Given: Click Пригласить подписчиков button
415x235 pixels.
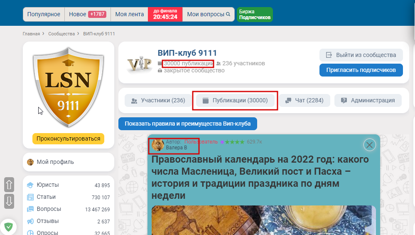Looking at the screenshot, I should click(361, 70).
